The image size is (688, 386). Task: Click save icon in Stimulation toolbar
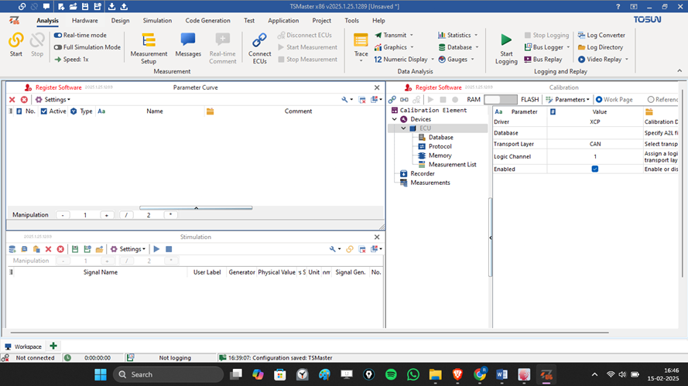[x=75, y=249]
